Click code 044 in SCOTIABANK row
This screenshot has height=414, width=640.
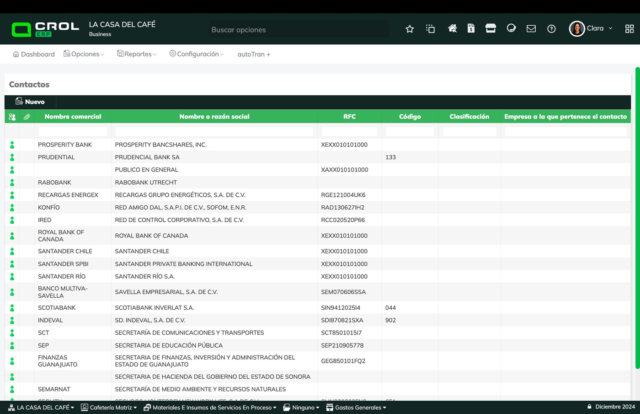tap(390, 308)
